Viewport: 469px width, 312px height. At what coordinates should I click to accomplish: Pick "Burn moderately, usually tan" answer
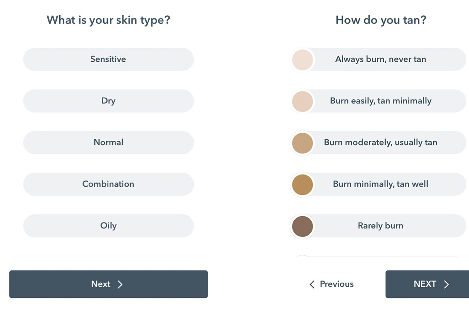(381, 143)
